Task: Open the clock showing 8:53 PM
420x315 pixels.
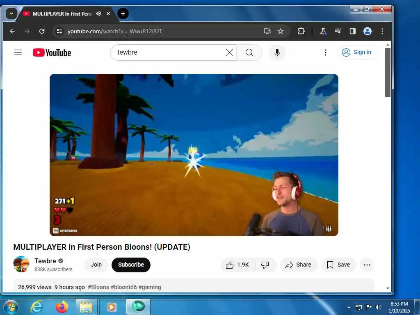Action: (x=399, y=307)
